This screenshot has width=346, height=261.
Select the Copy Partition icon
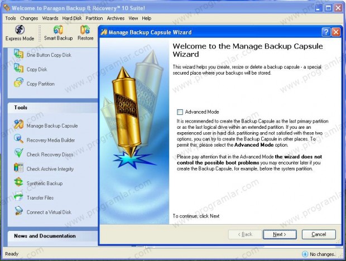click(18, 83)
